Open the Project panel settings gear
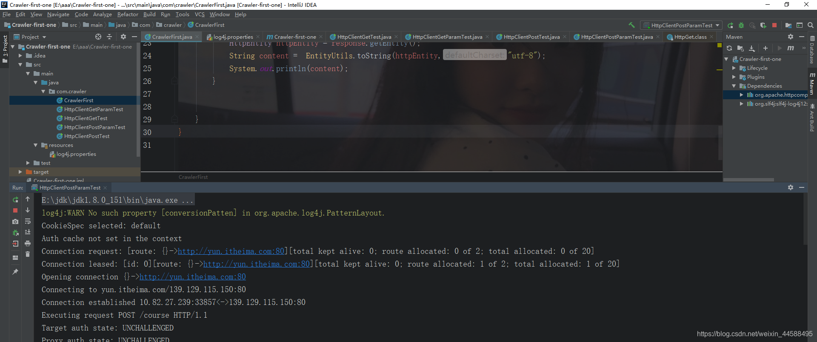Screen dimensions: 817x342 tap(123, 37)
